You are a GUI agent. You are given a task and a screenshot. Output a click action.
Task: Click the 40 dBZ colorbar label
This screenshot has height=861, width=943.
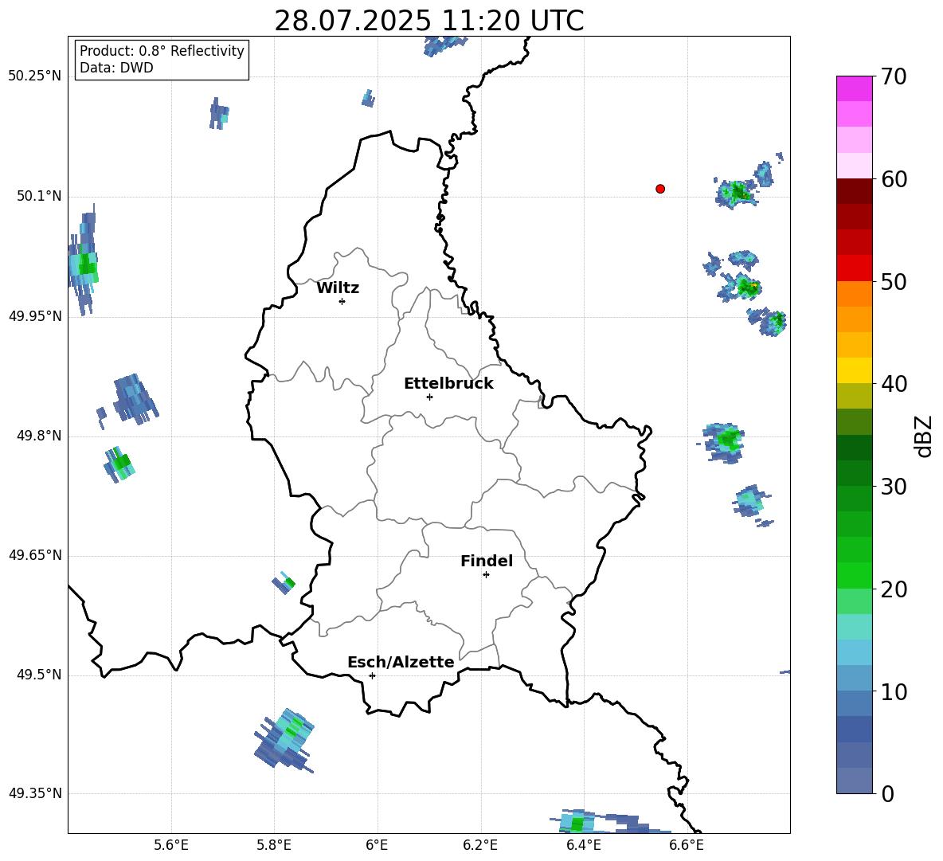894,384
